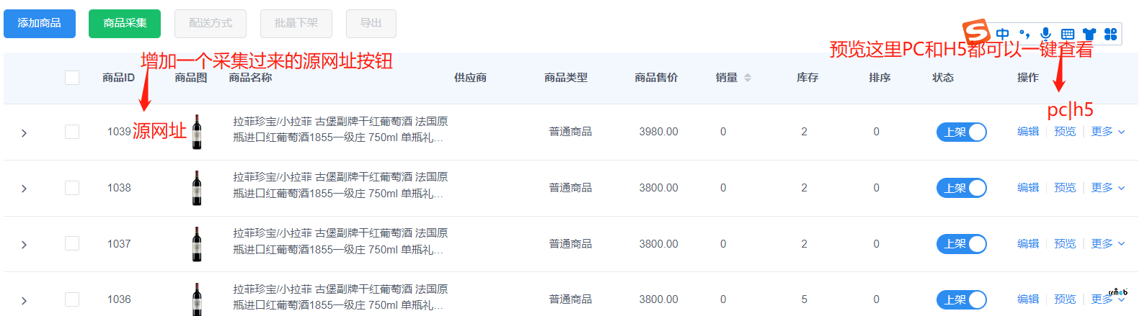Check the box for product 1038

(72, 188)
